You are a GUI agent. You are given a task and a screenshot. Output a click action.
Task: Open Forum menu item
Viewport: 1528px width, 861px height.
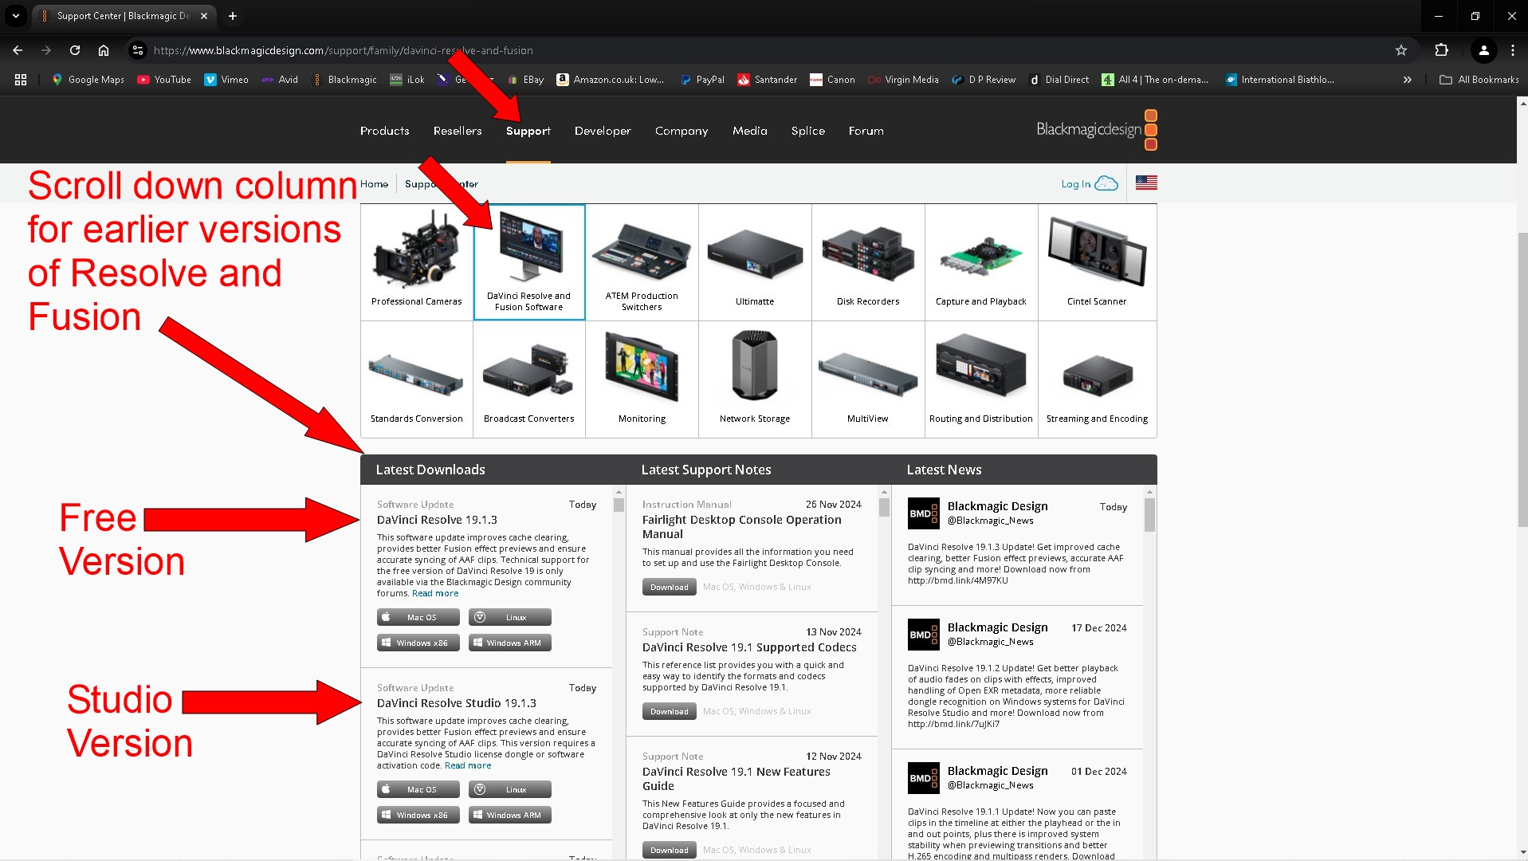coord(866,131)
